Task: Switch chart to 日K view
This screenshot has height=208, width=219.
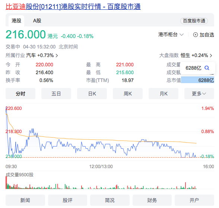Action: pos(92,94)
